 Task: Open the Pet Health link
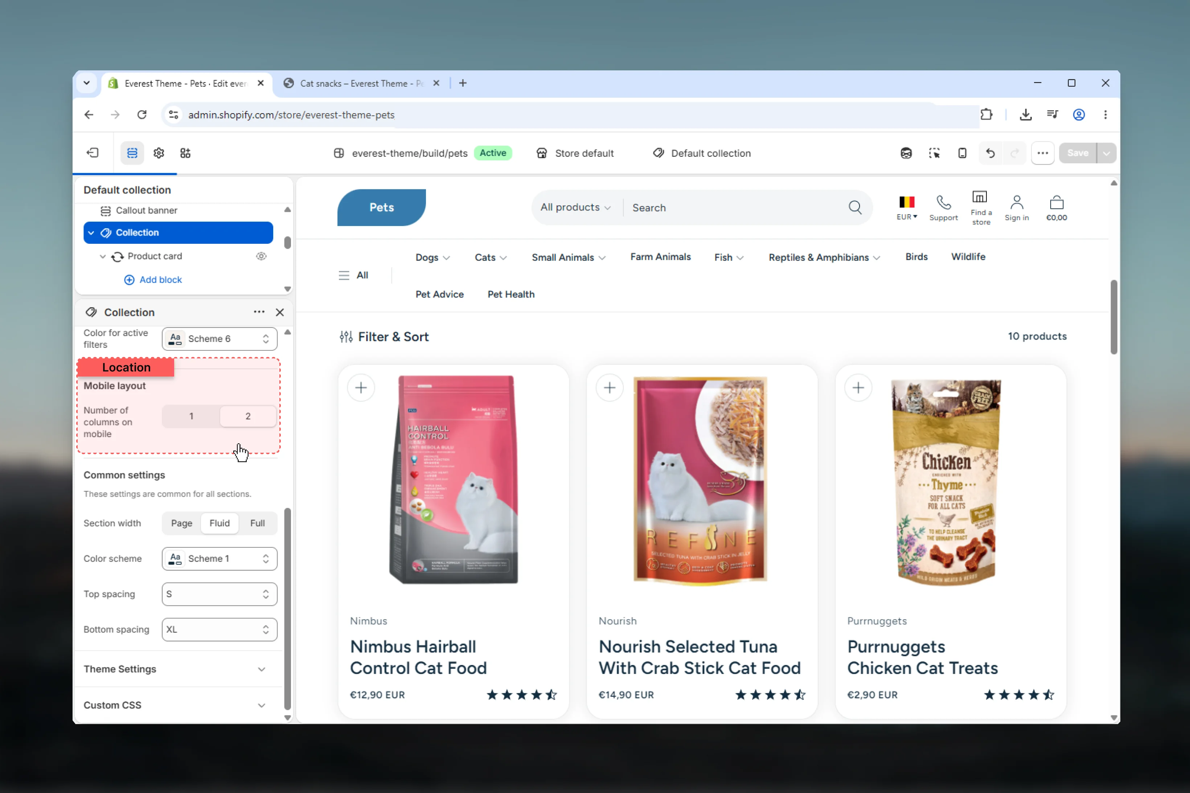(511, 294)
